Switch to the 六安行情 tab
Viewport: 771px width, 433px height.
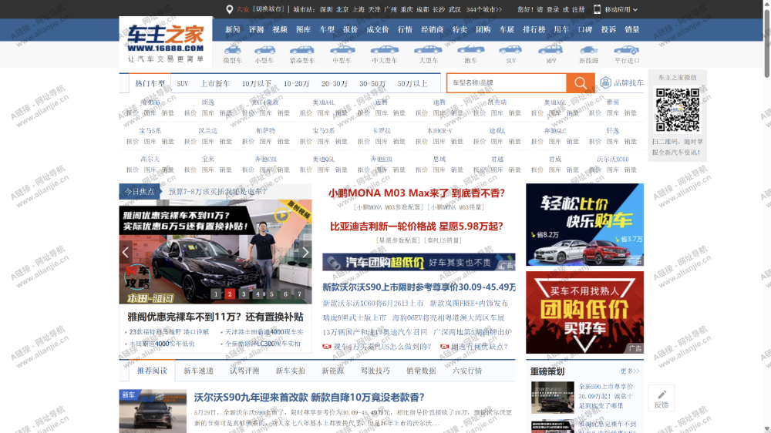(x=467, y=371)
